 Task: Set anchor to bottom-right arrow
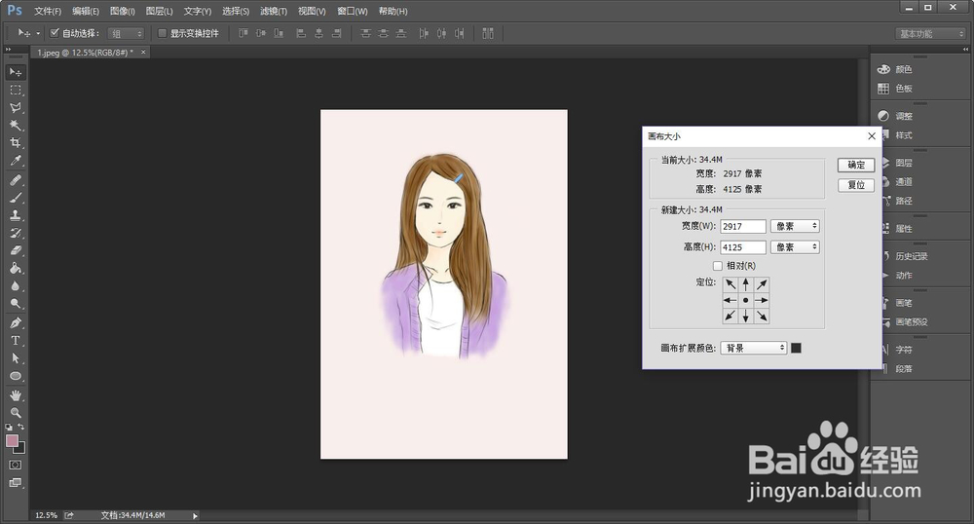[762, 316]
